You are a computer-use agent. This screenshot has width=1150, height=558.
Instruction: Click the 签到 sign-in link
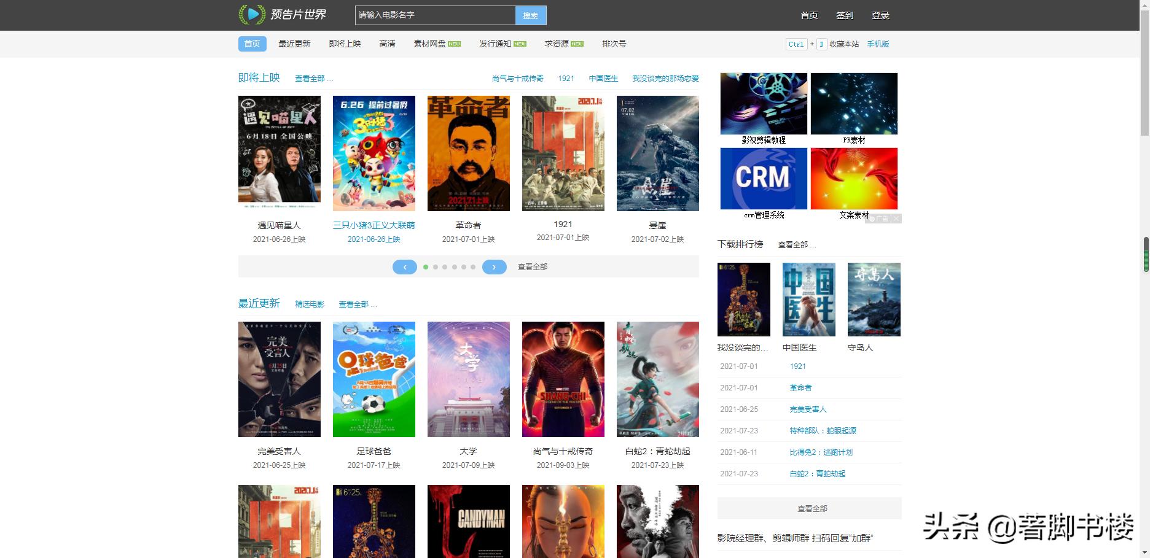tap(845, 15)
